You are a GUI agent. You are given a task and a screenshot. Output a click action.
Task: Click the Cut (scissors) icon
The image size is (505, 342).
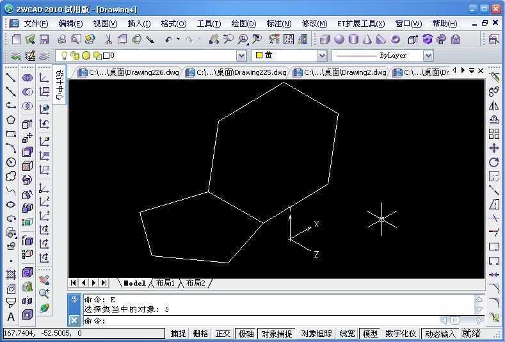tap(109, 39)
